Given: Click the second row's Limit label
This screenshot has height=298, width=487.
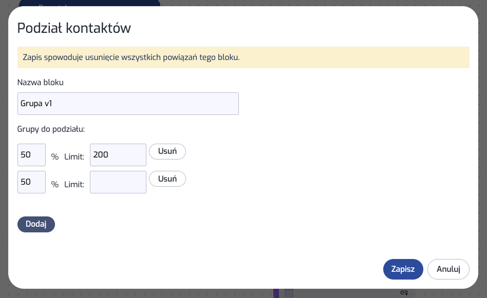Looking at the screenshot, I should (74, 184).
